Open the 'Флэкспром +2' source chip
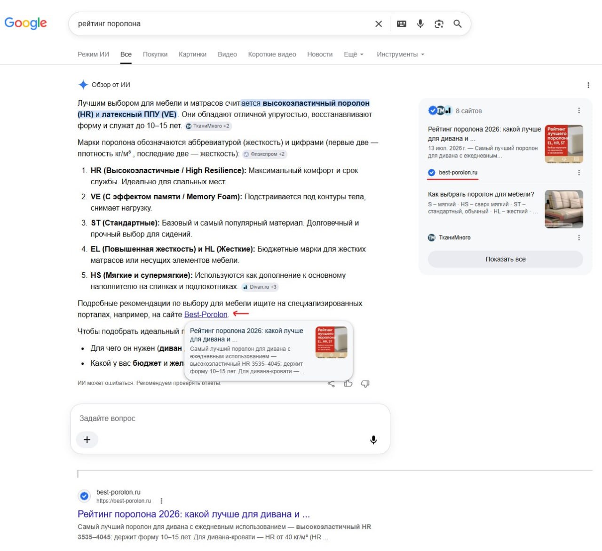Image resolution: width=602 pixels, height=551 pixels. coord(264,154)
